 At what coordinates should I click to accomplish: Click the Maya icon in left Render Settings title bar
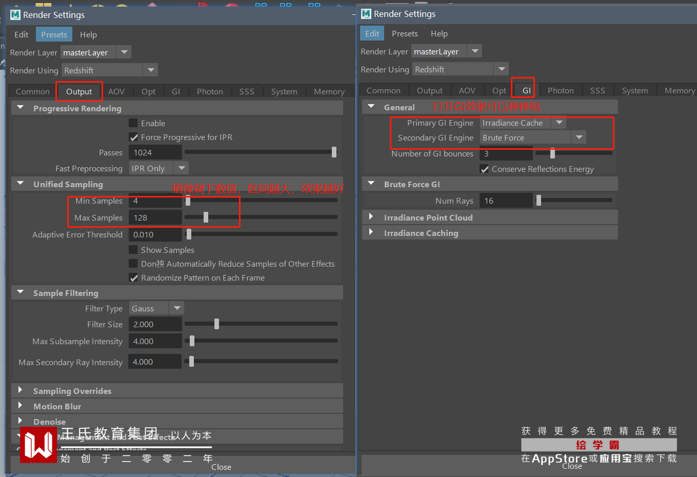[x=15, y=15]
